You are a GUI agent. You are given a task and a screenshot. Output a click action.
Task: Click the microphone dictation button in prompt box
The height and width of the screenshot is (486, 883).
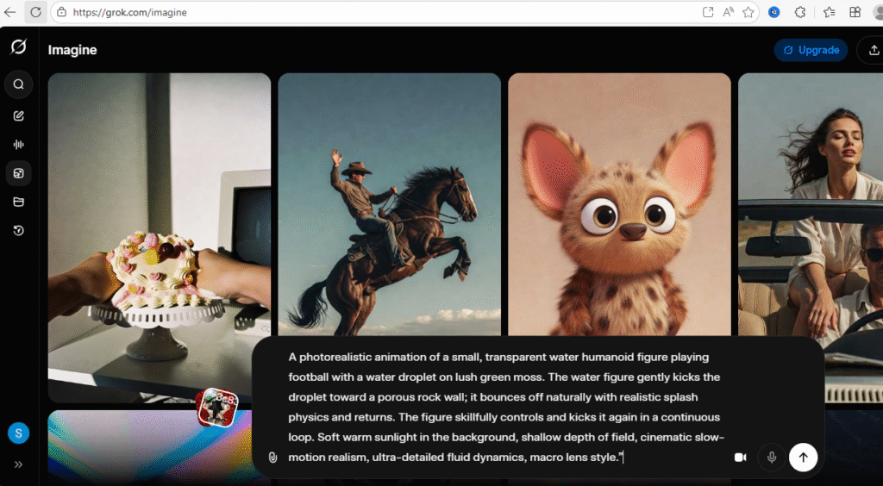[x=772, y=458]
